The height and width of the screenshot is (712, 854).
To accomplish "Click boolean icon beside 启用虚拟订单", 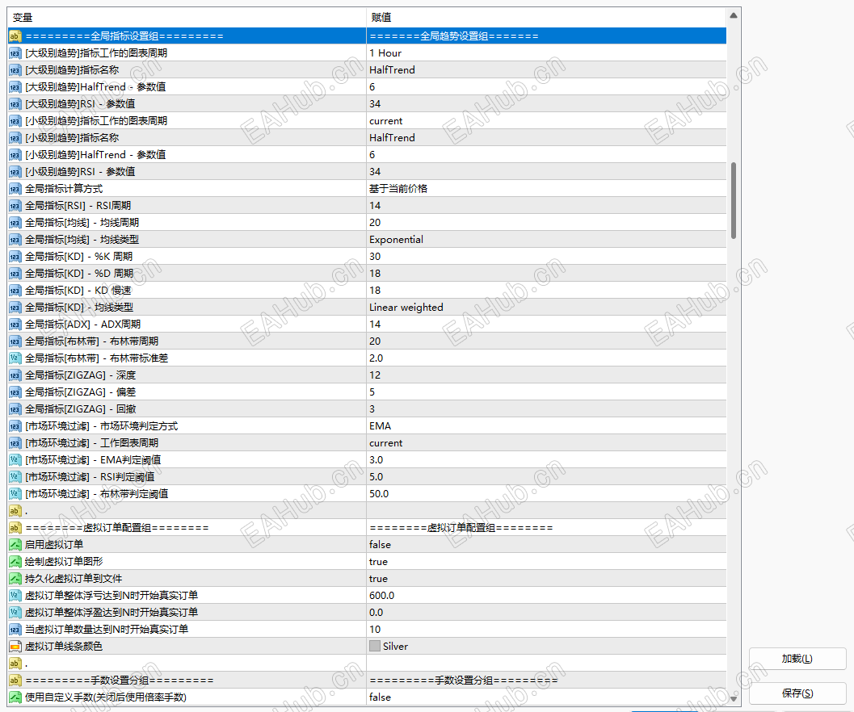I will tap(15, 544).
